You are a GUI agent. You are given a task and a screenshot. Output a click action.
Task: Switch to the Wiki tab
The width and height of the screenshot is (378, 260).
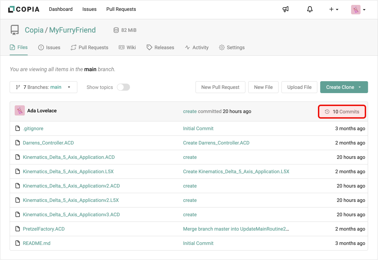click(x=127, y=48)
